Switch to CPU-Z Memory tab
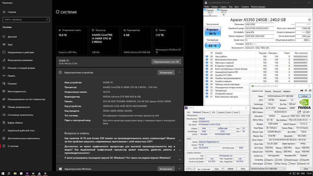 (206, 113)
